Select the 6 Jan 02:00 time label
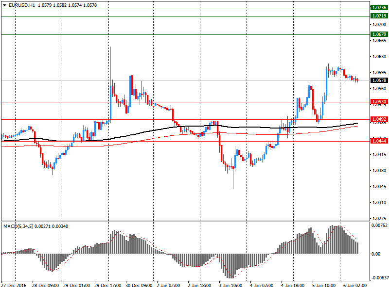The width and height of the screenshot is (389, 291). click(x=355, y=286)
